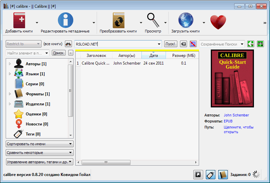This screenshot has height=183, width=270.
Task: Click Ratings star icon in tag browser
Action: (x=19, y=114)
